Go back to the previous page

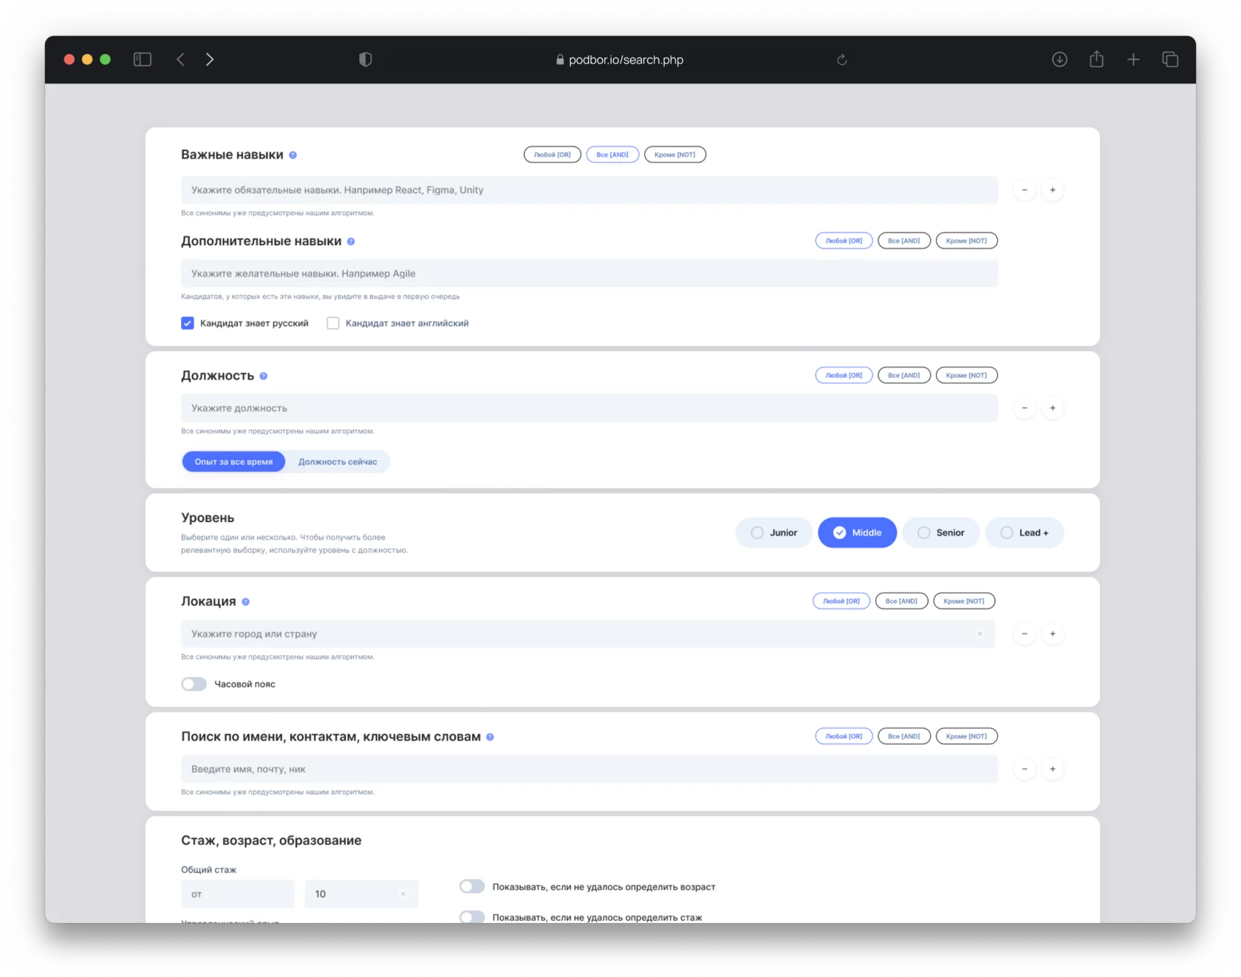coord(181,59)
